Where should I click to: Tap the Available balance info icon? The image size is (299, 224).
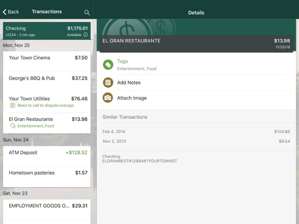coord(86,35)
